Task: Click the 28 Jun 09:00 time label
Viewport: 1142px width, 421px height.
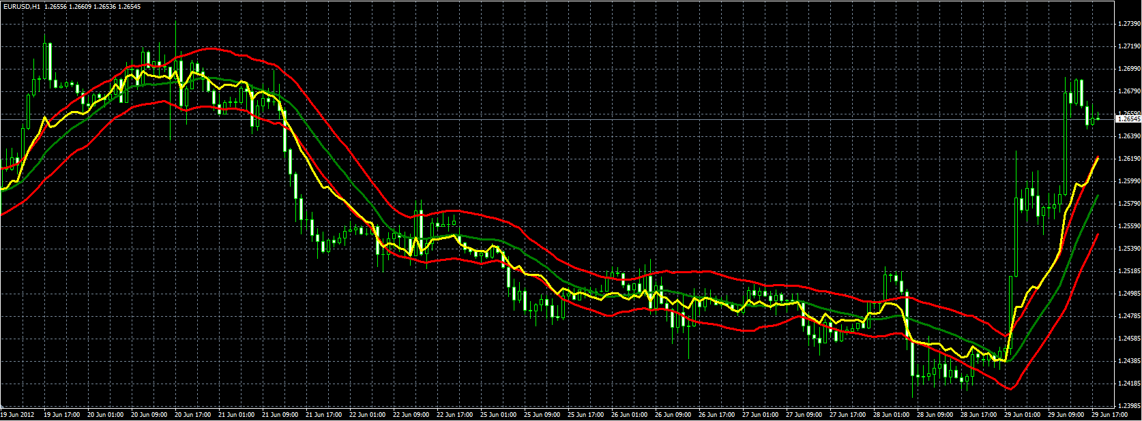Action: [x=935, y=414]
